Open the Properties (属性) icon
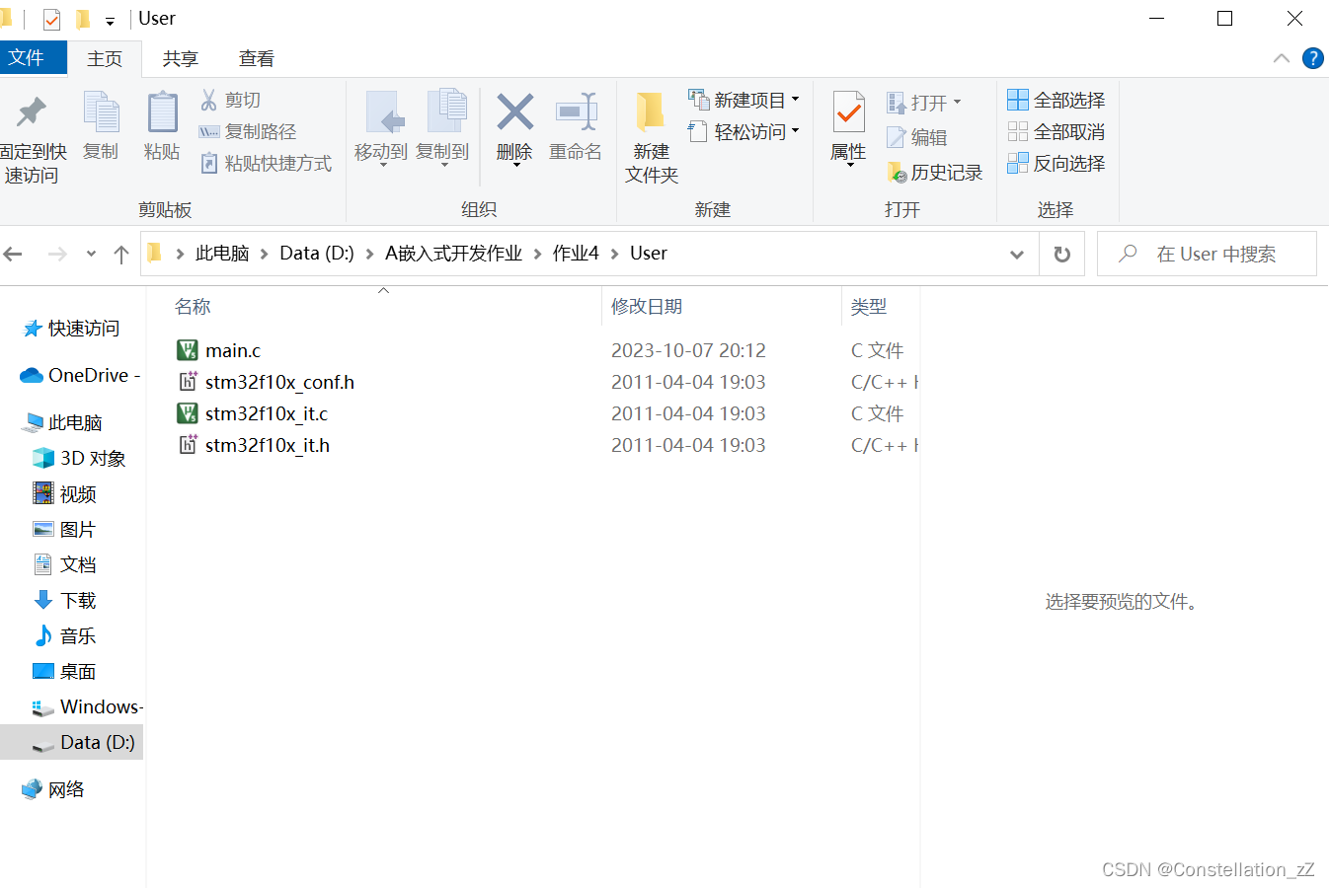This screenshot has width=1330, height=888. click(x=848, y=128)
